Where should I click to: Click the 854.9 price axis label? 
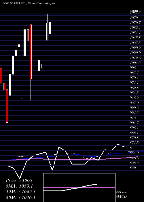pyautogui.click(x=134, y=153)
